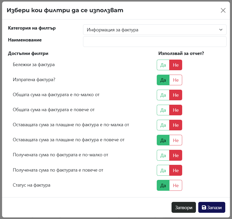Choose Не for Получената сума е по-малко от
This screenshot has width=232, height=219.
pyautogui.click(x=176, y=155)
